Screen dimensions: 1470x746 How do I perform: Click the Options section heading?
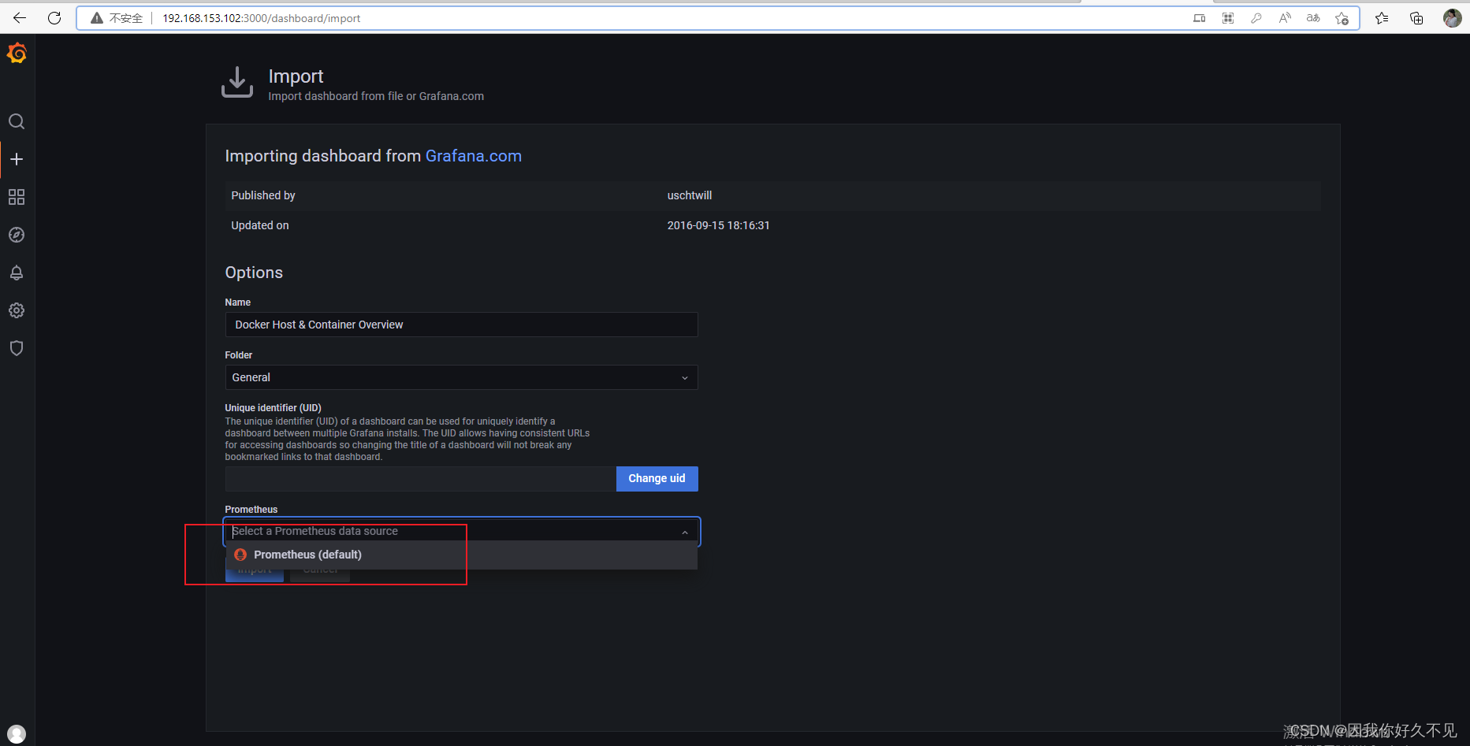click(x=254, y=273)
